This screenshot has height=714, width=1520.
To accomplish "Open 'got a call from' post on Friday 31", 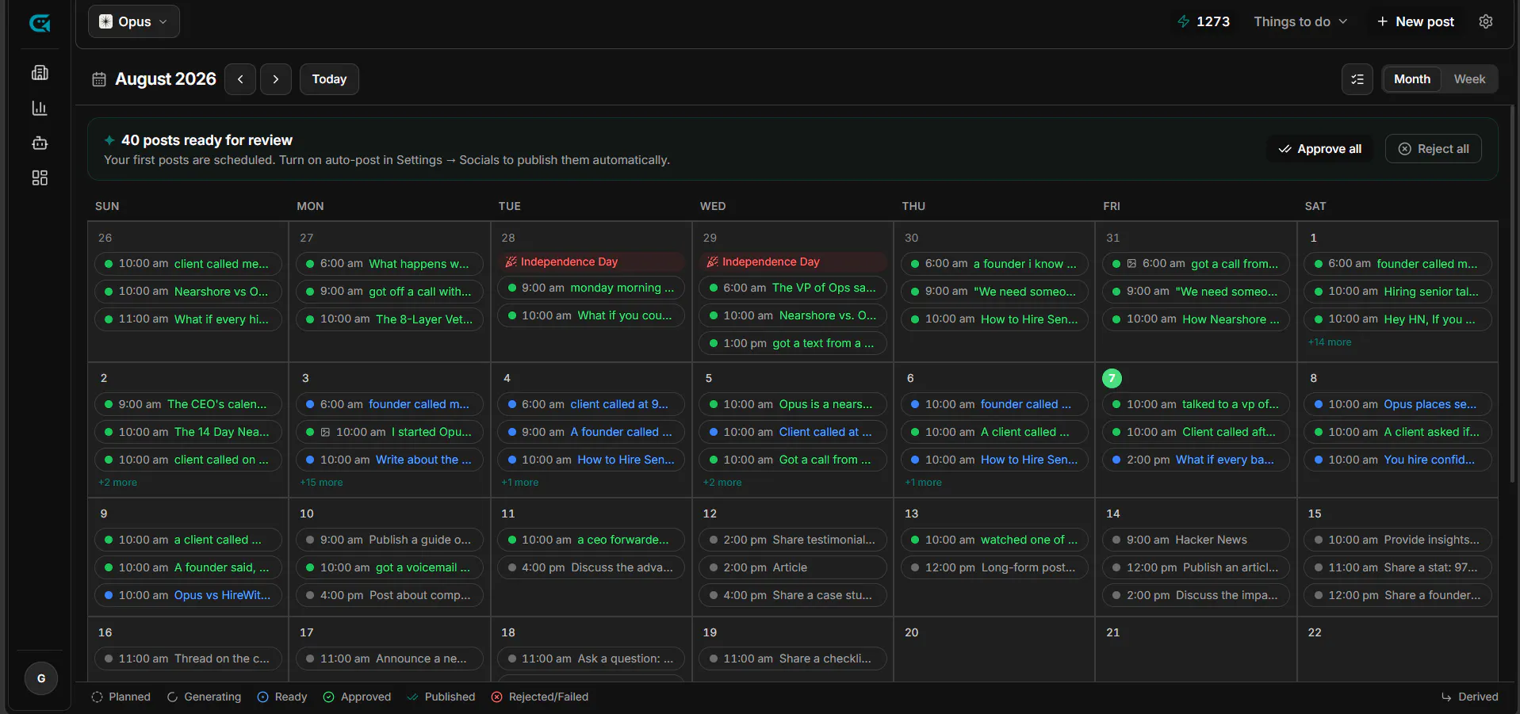I will 1196,264.
